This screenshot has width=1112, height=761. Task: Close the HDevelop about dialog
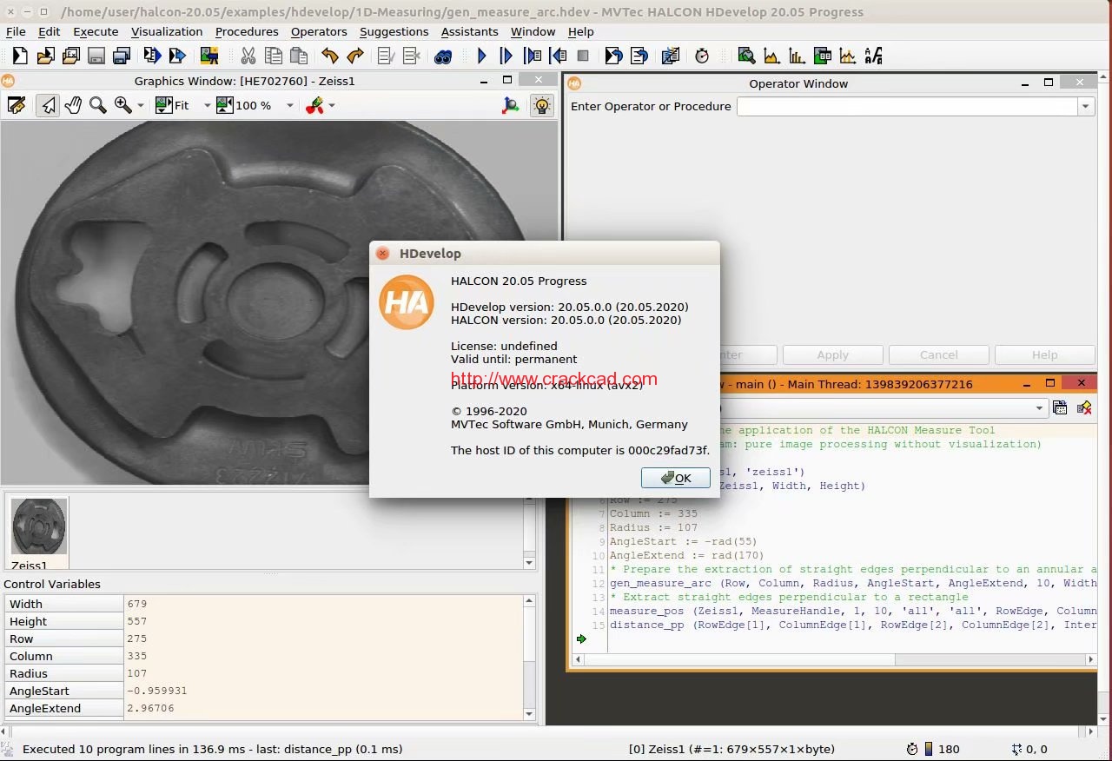pyautogui.click(x=382, y=254)
